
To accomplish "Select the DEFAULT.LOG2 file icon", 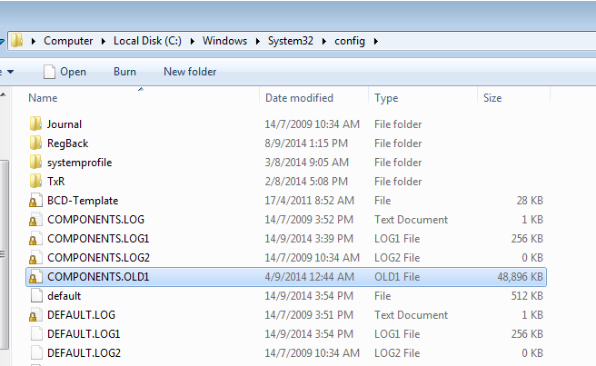I will point(36,352).
